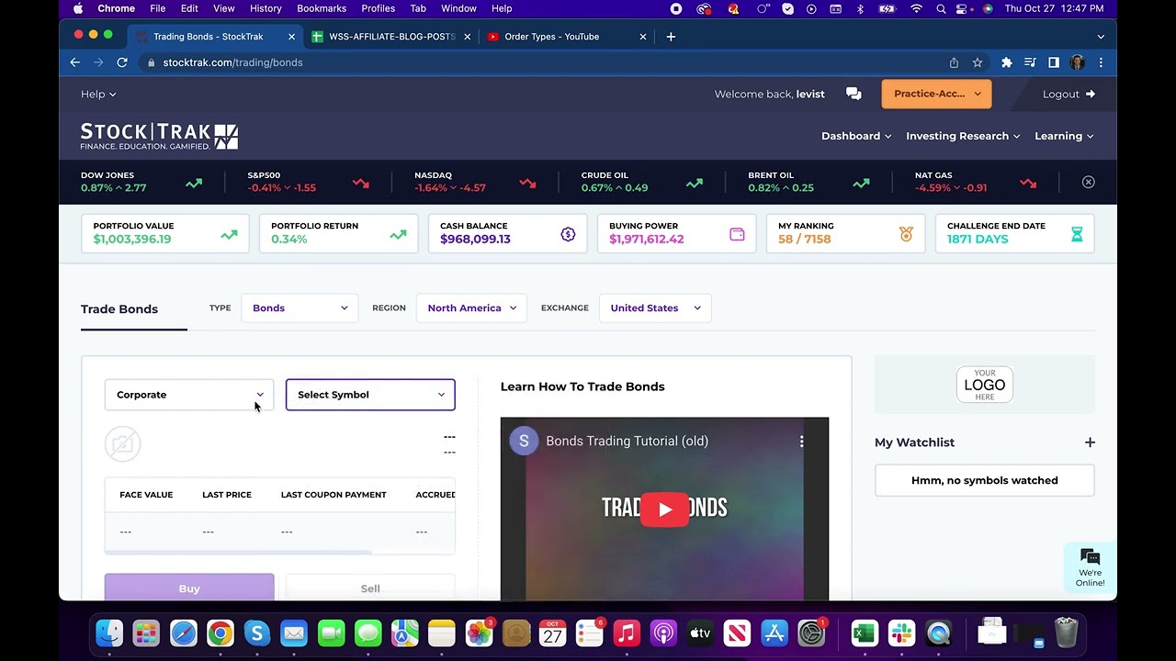This screenshot has height=661, width=1176.
Task: Click the Dow Jones trend arrow icon
Action: pyautogui.click(x=194, y=184)
